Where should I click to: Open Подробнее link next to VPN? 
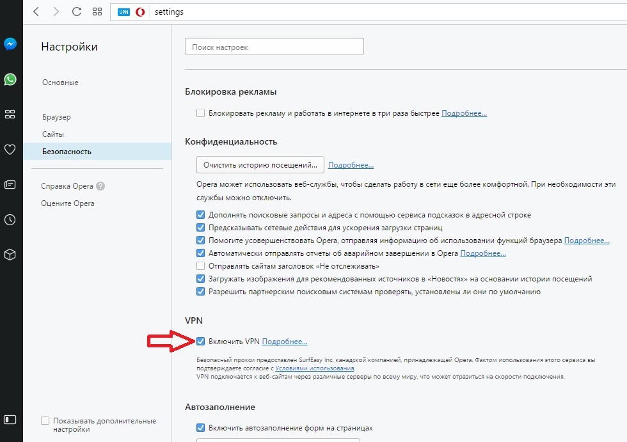point(285,342)
